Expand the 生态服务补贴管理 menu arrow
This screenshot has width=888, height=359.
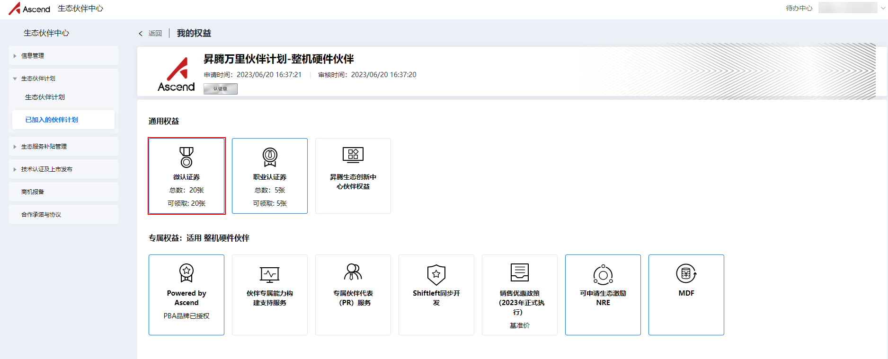click(x=15, y=147)
